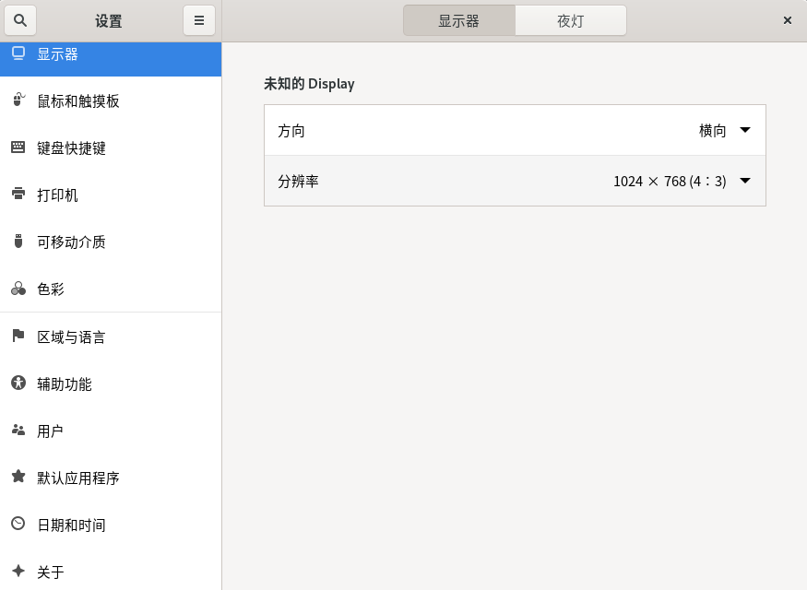
Task: Click the users icon in sidebar
Action: coord(18,431)
